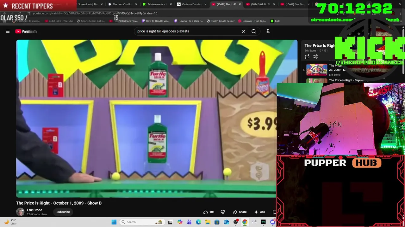Viewport: 405px width, 227px height.
Task: Open first playlist video thumbnail with 36:28
Action: point(317,69)
